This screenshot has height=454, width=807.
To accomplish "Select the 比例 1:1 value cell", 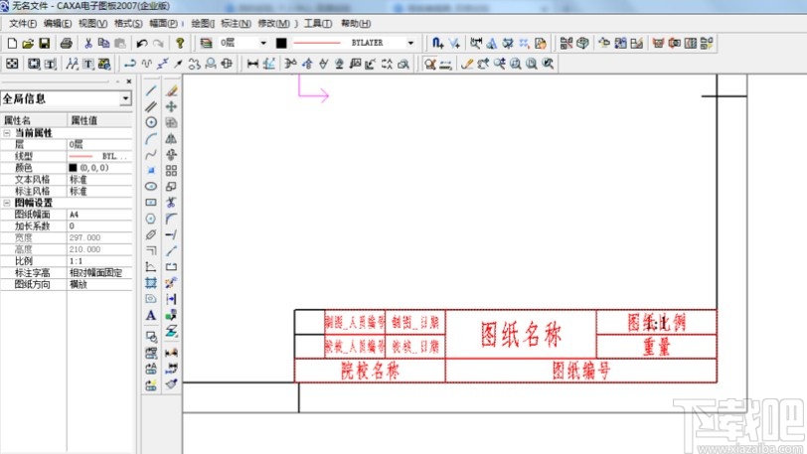I will click(x=99, y=261).
